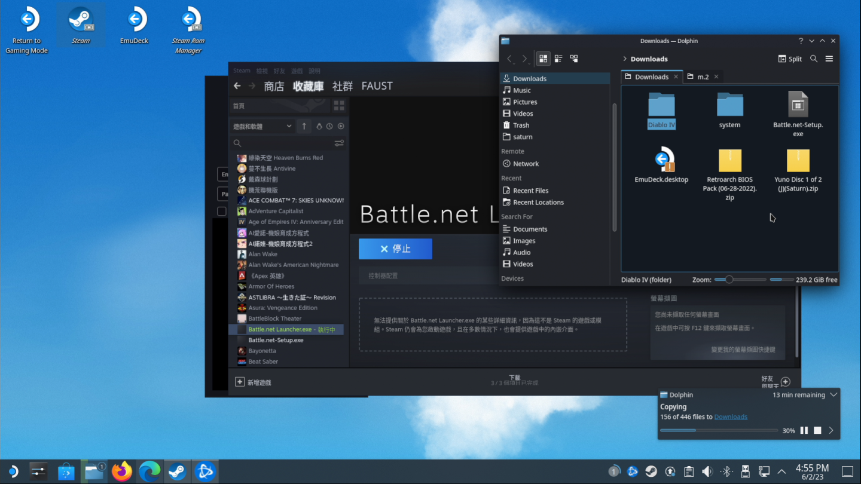This screenshot has height=484, width=861.
Task: Open Dolphin hamburger menu
Action: 829,59
